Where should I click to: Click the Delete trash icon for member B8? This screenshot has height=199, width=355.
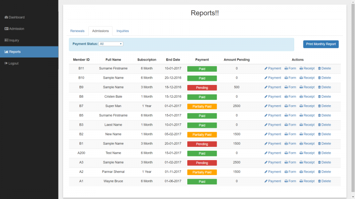point(319,96)
